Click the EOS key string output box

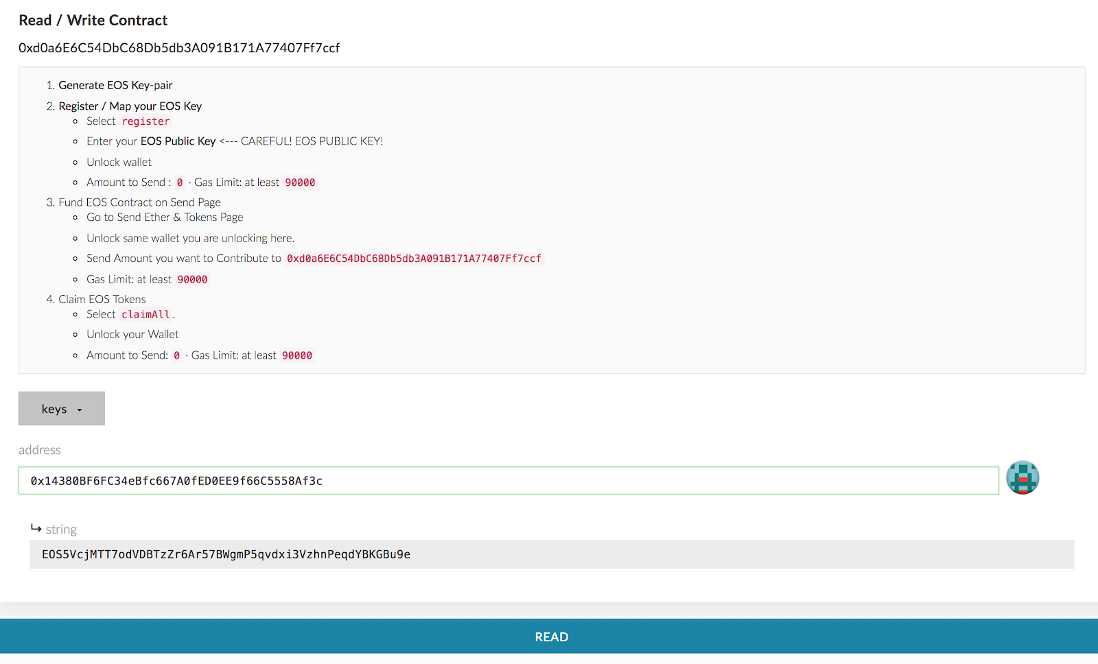point(551,554)
